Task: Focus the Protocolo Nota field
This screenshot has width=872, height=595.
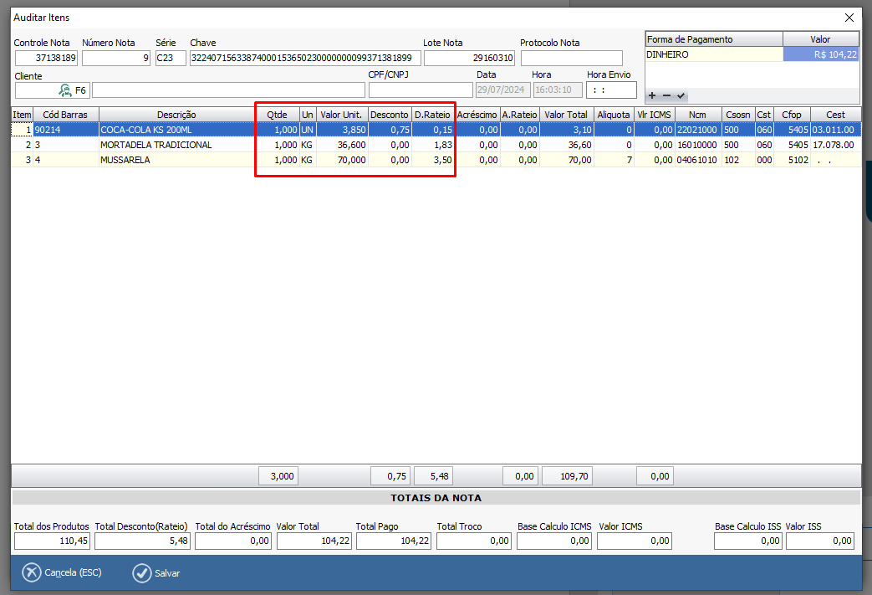Action: 571,58
